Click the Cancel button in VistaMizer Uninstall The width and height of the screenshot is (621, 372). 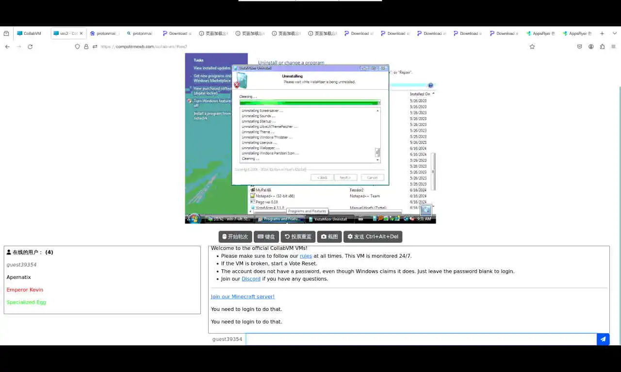point(372,178)
